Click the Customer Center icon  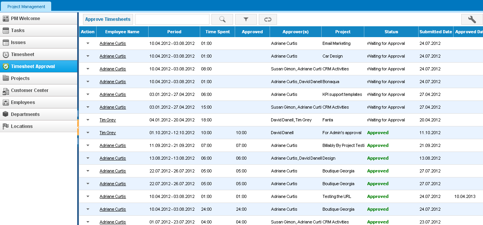pyautogui.click(x=6, y=90)
